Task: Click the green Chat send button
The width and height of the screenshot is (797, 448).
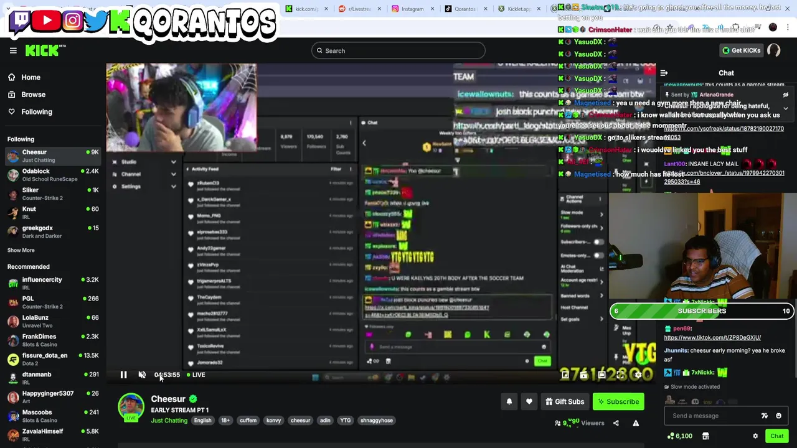Action: coord(776,436)
